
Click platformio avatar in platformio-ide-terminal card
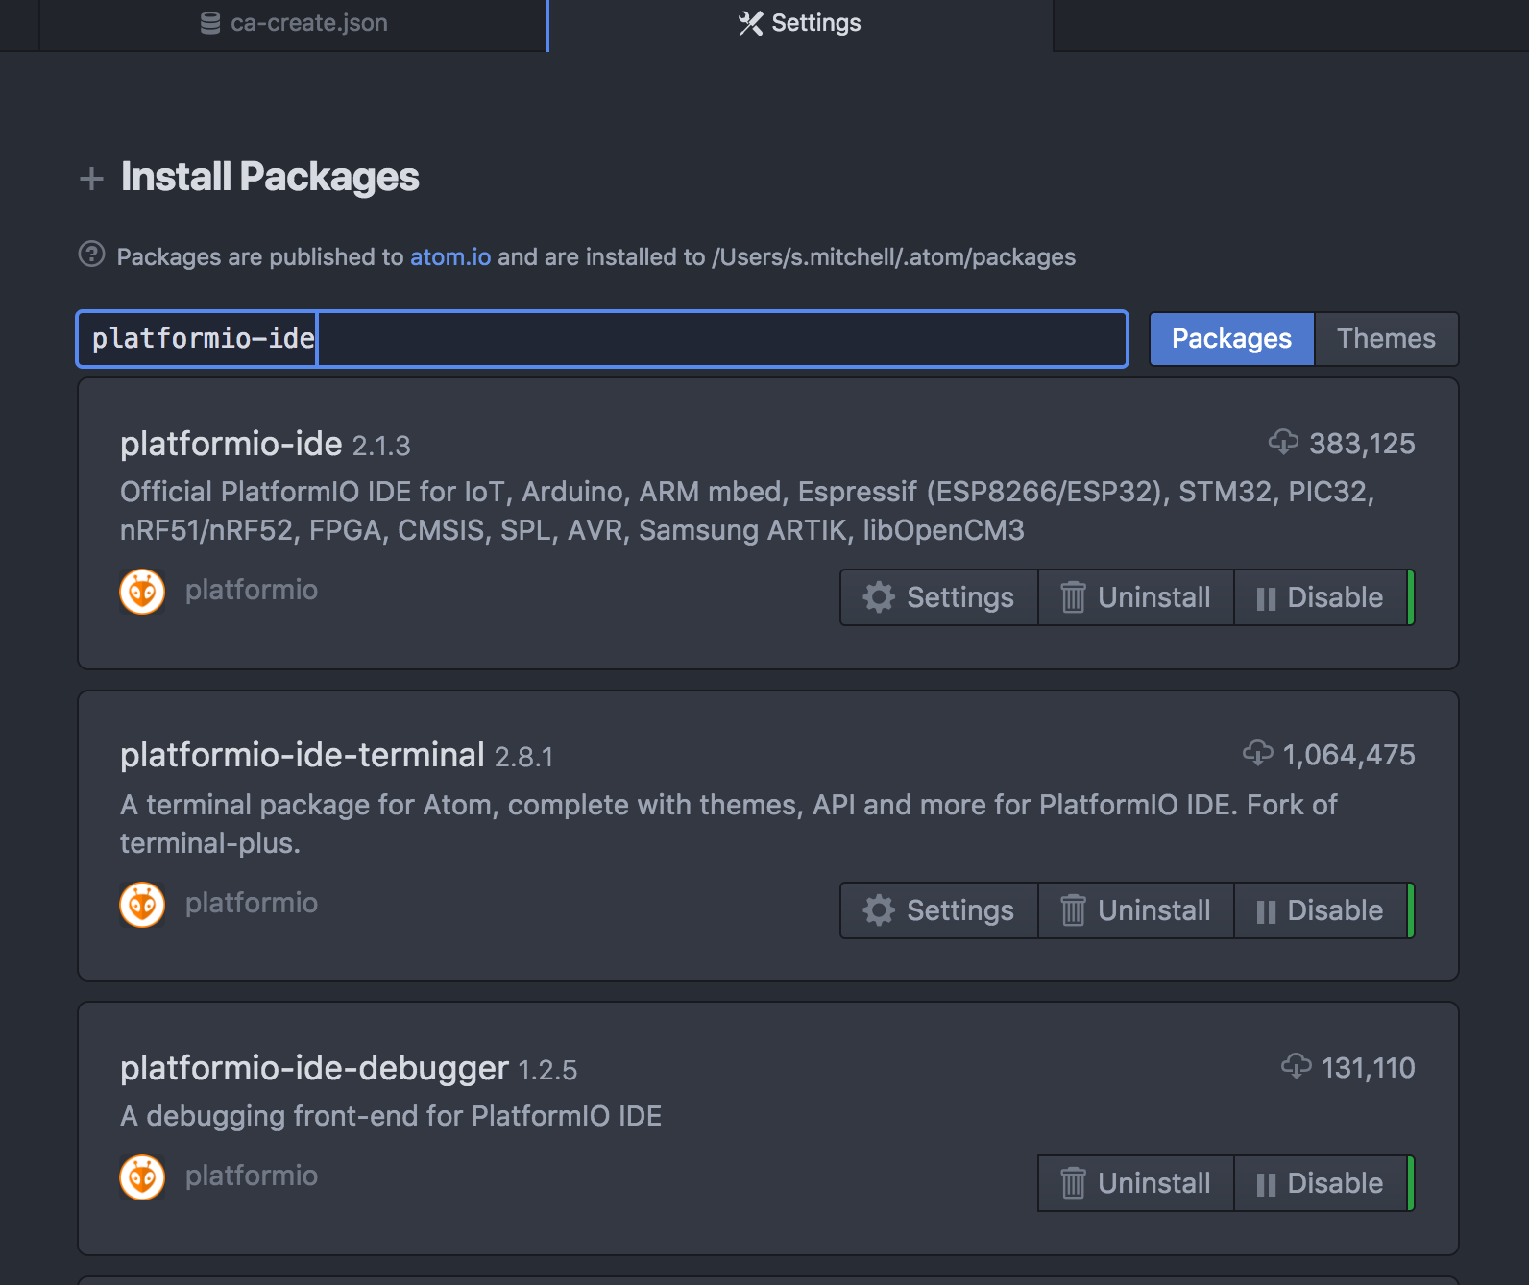pyautogui.click(x=142, y=905)
